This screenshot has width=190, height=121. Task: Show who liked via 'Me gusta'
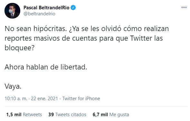coord(119,115)
